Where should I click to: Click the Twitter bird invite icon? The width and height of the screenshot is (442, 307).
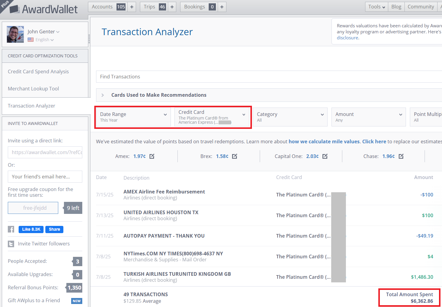(11, 244)
